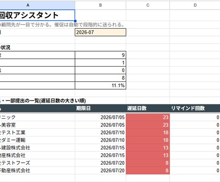Select column C header
This screenshot has height=182, width=220.
[x=148, y=5]
